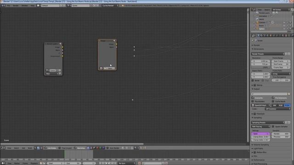This screenshot has height=165, width=294.
Task: Toggle visibility eye of Camera in outliner
Action: pyautogui.click(x=284, y=22)
